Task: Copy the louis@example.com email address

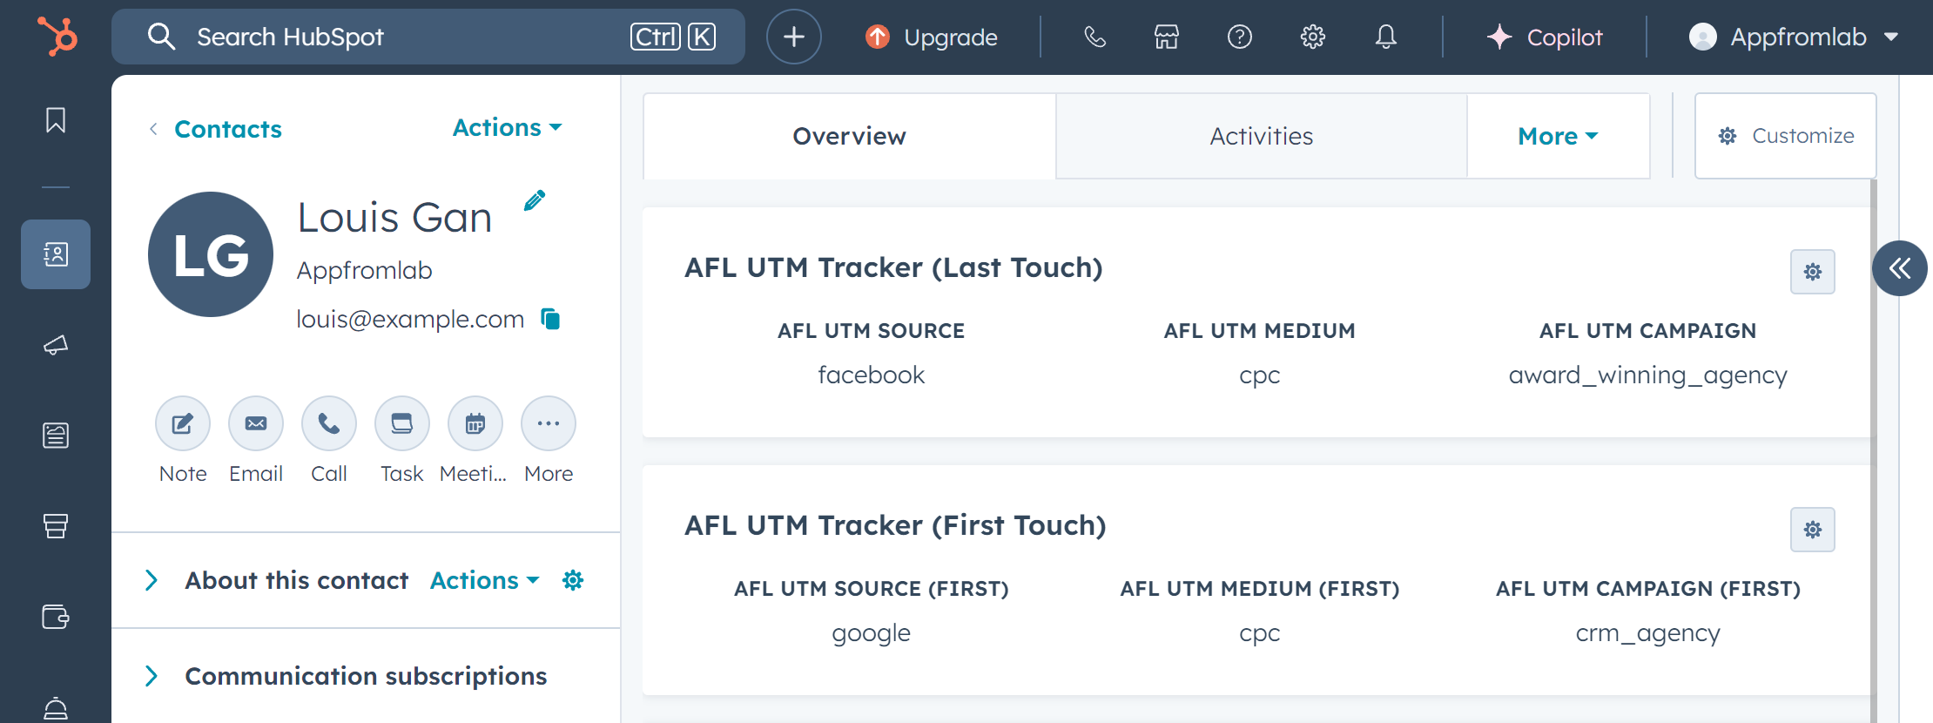Action: (550, 319)
